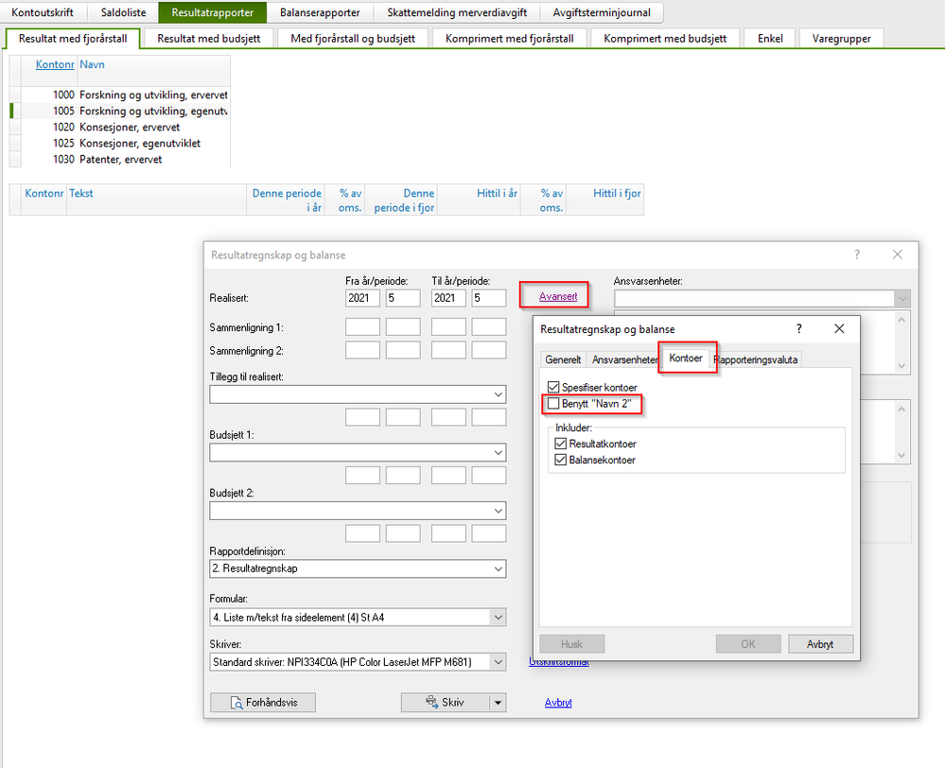This screenshot has width=945, height=768.
Task: Close the outer Resultatregnskap og balanse dialog
Action: coord(898,254)
